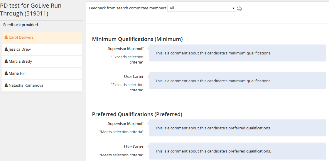Image resolution: width=329 pixels, height=161 pixels.
Task: Click the PD test for GoLive title
Action: click(31, 9)
